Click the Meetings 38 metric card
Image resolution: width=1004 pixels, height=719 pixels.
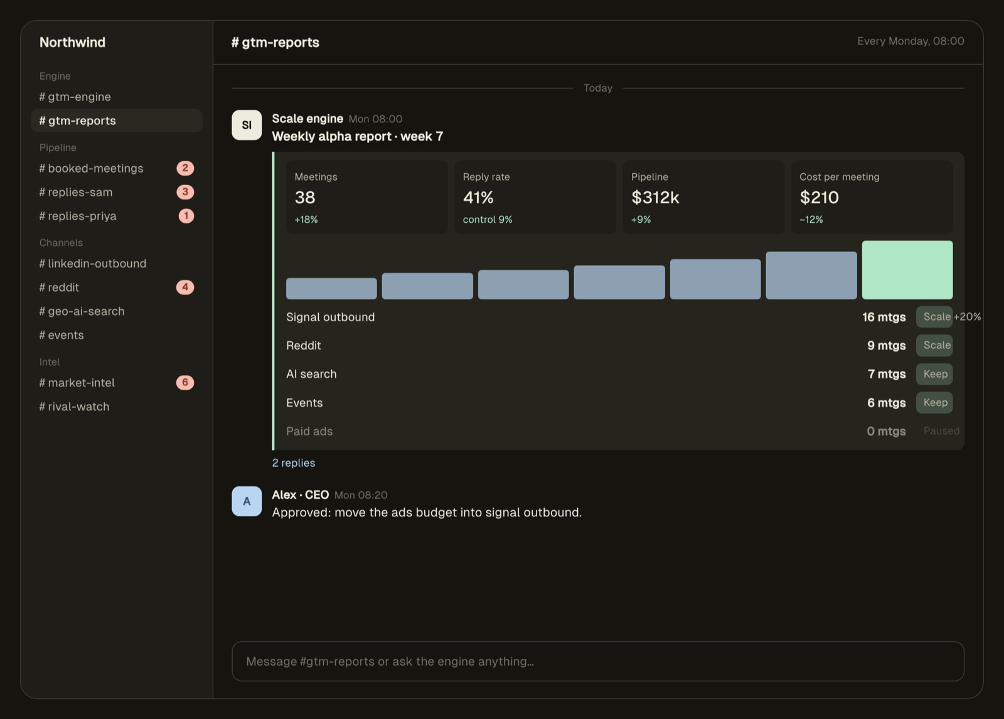coord(367,197)
